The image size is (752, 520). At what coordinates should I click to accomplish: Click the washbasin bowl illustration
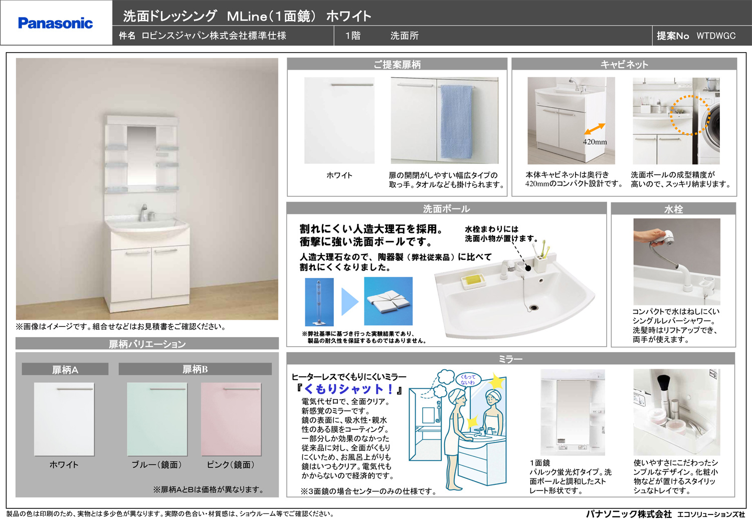[x=514, y=295]
